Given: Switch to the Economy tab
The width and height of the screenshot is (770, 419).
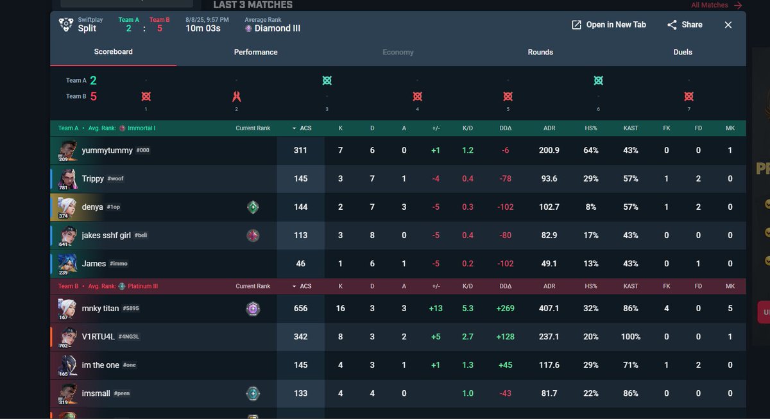Looking at the screenshot, I should tap(398, 52).
